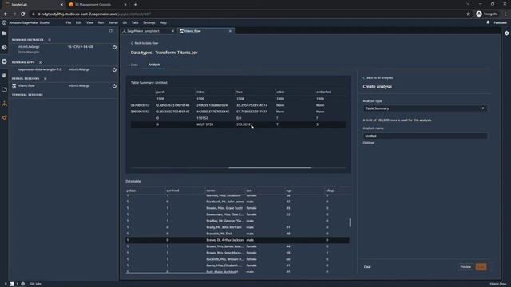Open the Analysis type dropdown
Screen dimensions: 511x287
click(426, 108)
